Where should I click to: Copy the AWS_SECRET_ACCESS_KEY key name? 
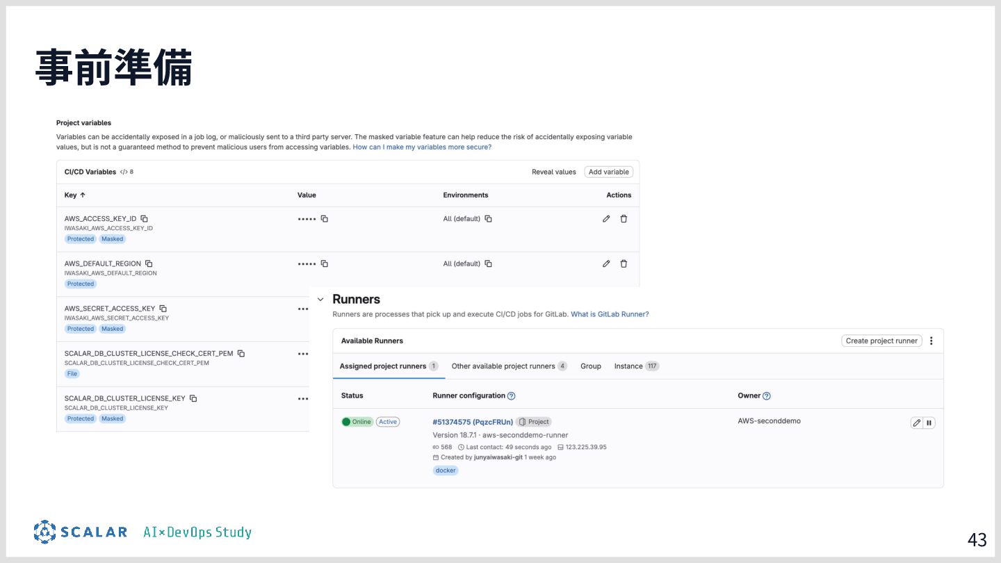163,309
